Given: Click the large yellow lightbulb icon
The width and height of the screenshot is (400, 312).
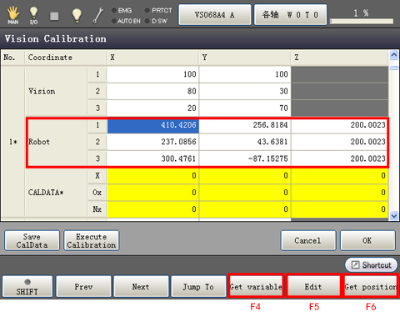Looking at the screenshot, I should pos(77,15).
